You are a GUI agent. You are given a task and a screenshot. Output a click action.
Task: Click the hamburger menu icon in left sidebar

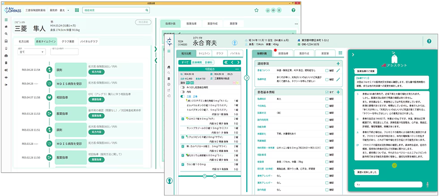click(6, 20)
